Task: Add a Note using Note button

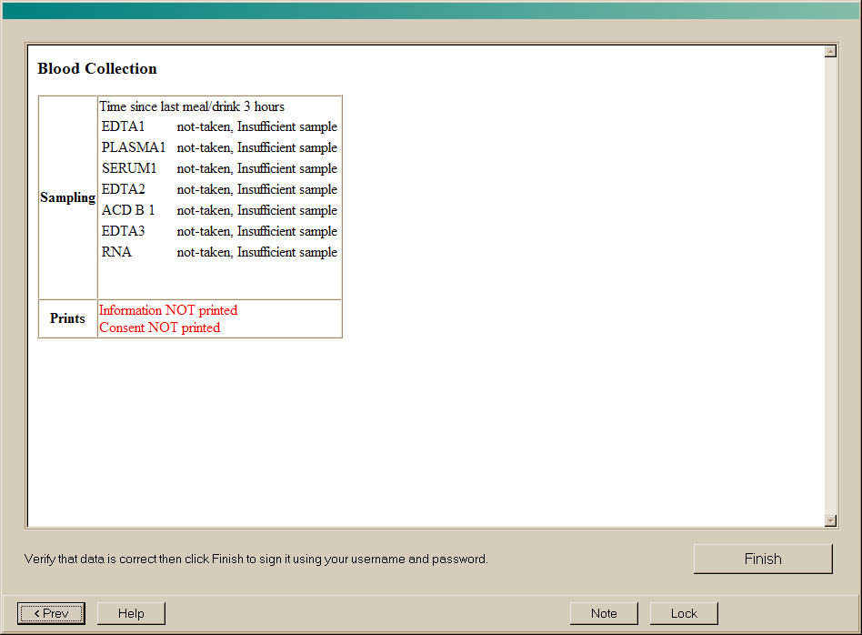Action: [x=604, y=613]
